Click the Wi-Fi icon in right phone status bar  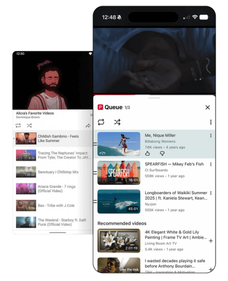195,17
